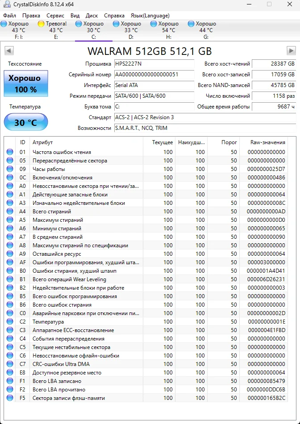Click total host writes value 17059 GB
Viewport: 300px width, 424px height.
point(274,75)
